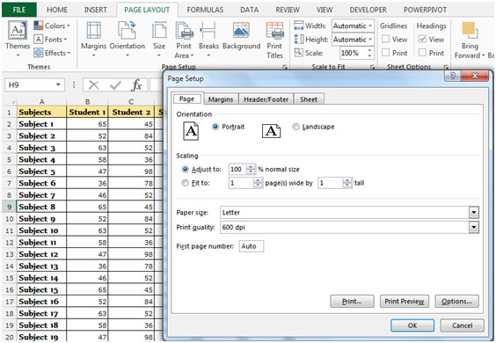
Task: Click the Options... button
Action: (456, 302)
